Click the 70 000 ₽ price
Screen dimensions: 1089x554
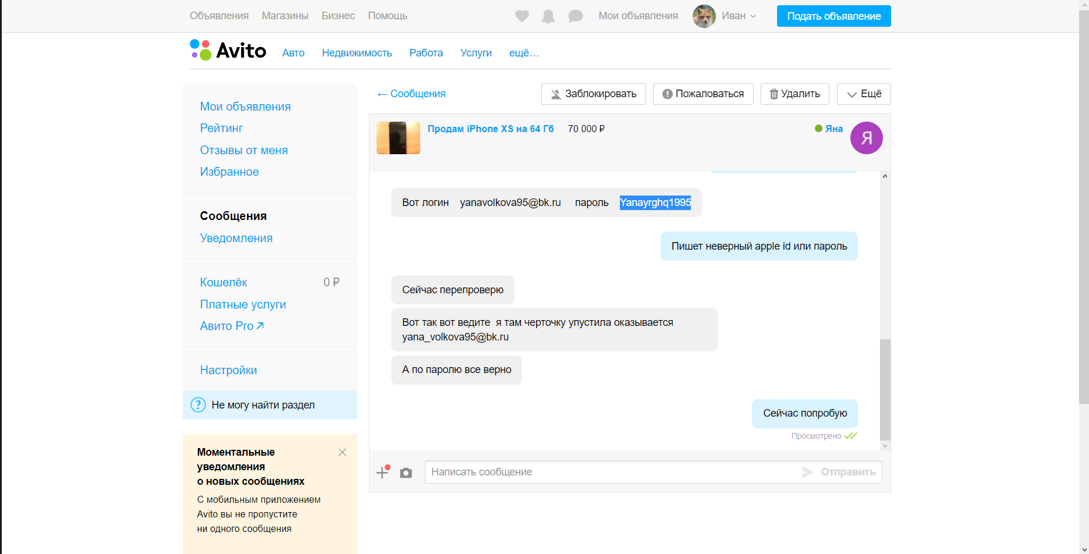pos(587,129)
